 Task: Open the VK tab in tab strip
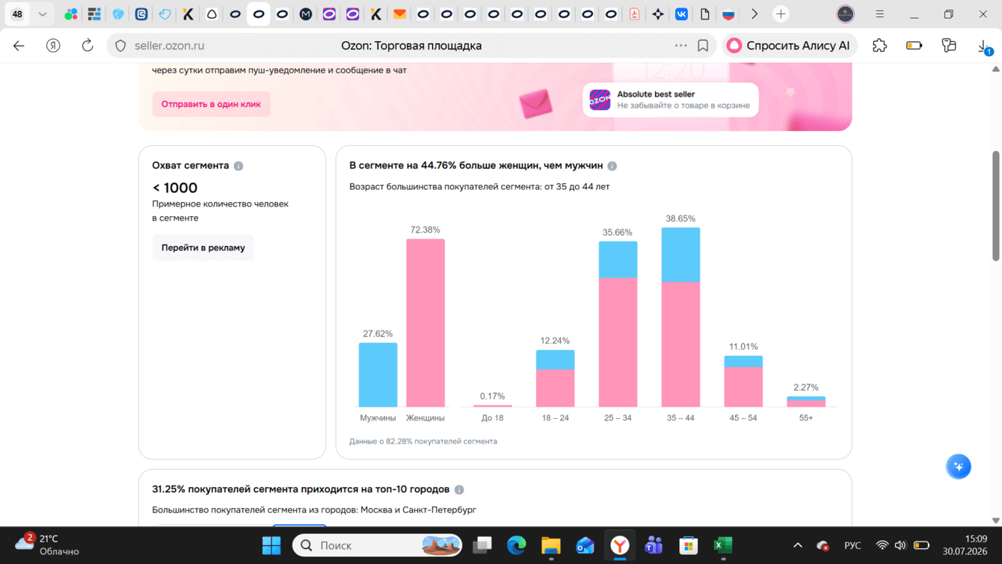(682, 14)
